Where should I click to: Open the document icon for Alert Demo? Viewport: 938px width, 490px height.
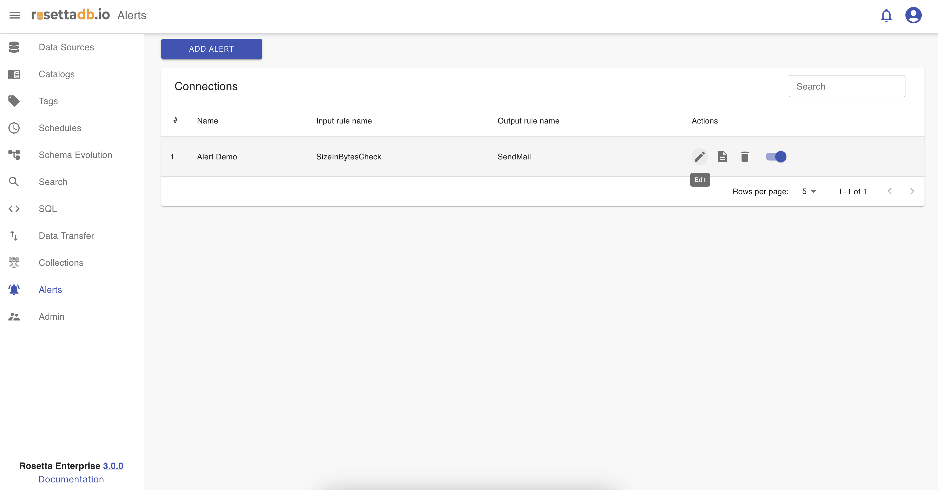pos(722,157)
